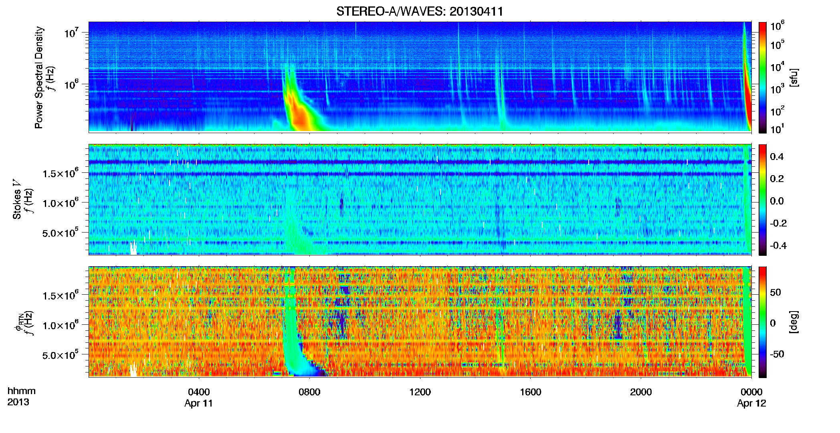Click the plot title STEREO-A/WAVES: 20130411
The width and height of the screenshot is (840, 433).
coord(420,11)
